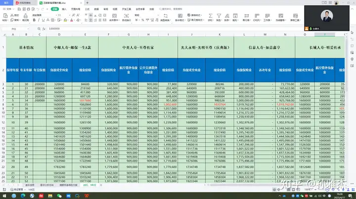Open the 开发工具 Developer Tools tab

(x=127, y=9)
